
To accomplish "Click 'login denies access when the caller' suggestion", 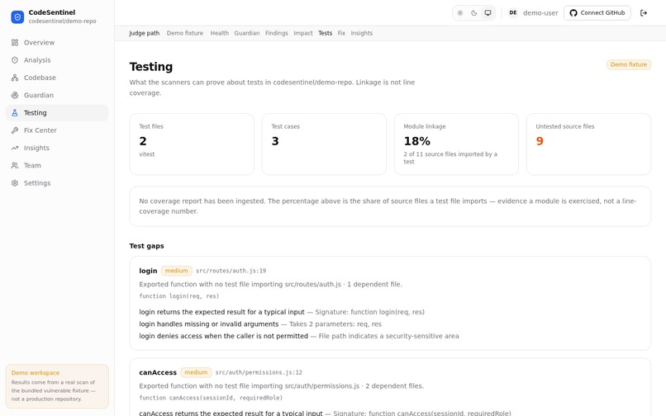I will click(223, 336).
